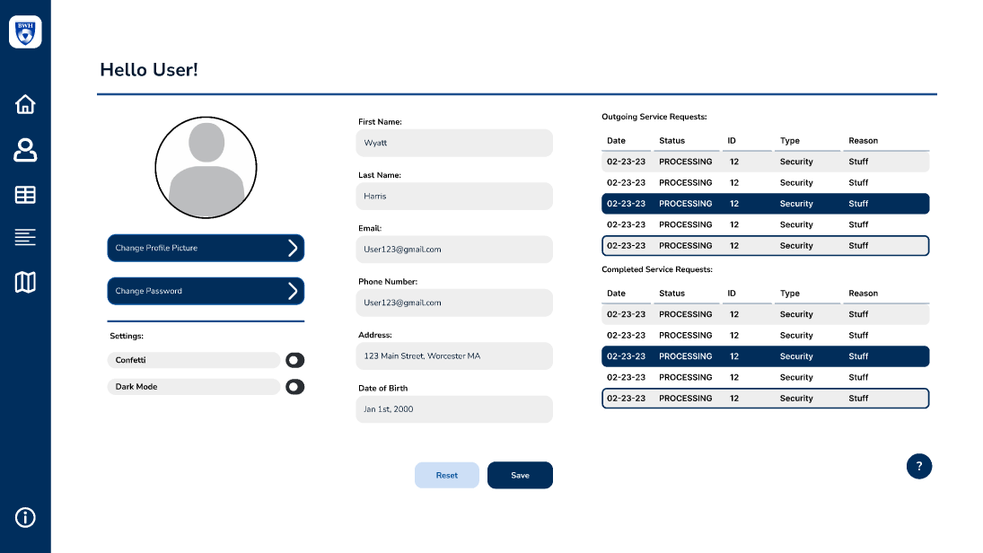Click the info icon at sidebar bottom
This screenshot has height=553, width=983.
click(25, 517)
